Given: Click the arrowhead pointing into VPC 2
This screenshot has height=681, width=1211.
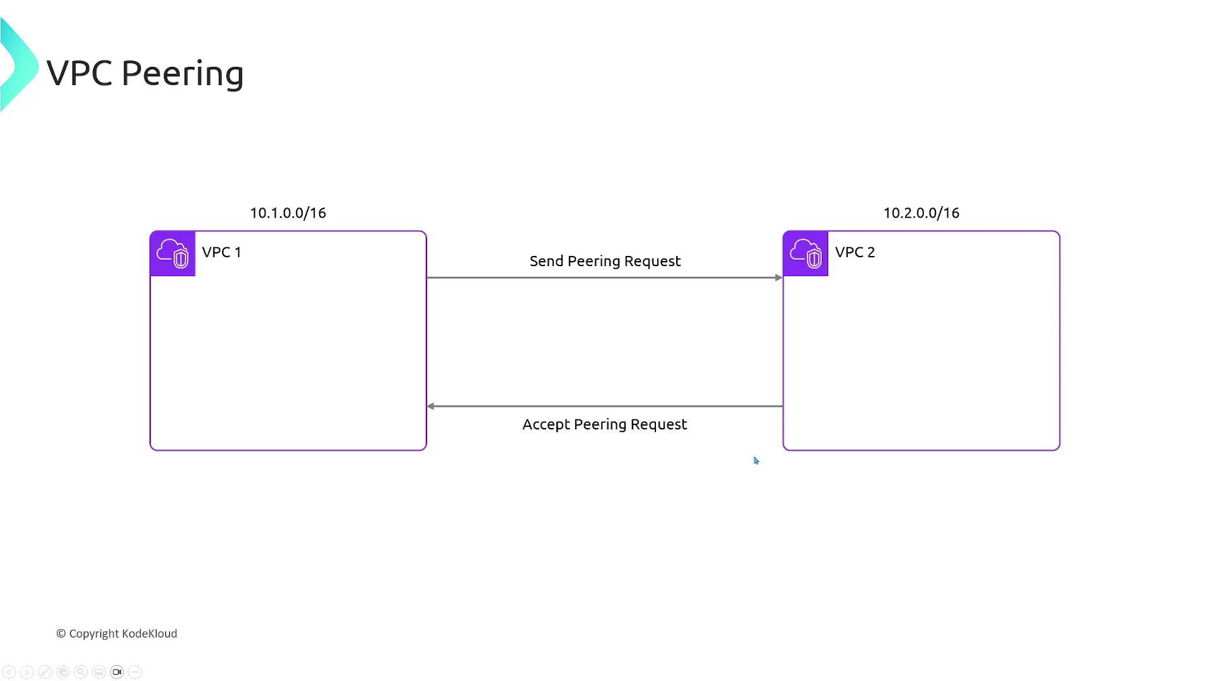Looking at the screenshot, I should point(778,277).
